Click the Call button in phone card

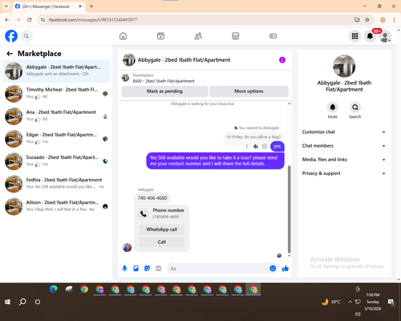162,242
